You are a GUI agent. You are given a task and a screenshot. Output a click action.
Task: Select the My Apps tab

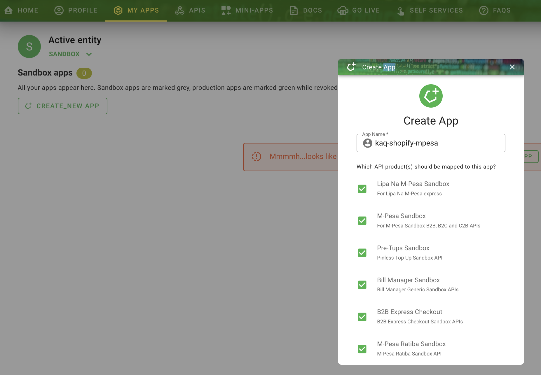[136, 10]
